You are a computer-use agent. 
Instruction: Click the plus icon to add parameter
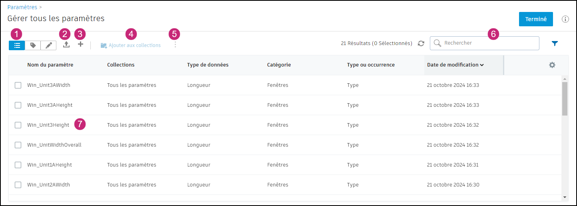80,45
